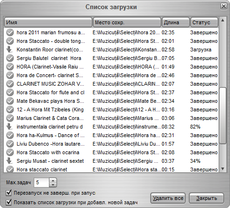Image resolution: width=230 pixels, height=208 pixels.
Task: Click scrollbar down arrow in download list
Action: [222, 168]
